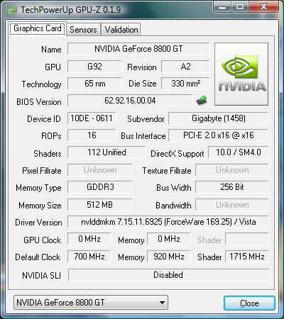Click the default Memory clock 920 MHz field
Viewport: 284px width, 319px height.
tap(169, 257)
